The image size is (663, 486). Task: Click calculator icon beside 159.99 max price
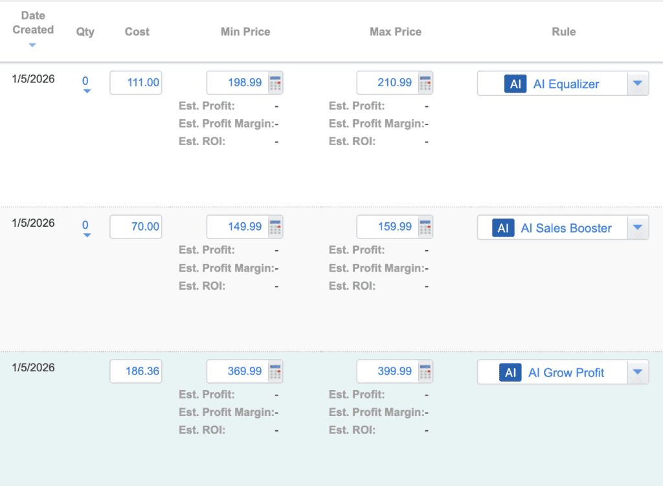pyautogui.click(x=425, y=227)
